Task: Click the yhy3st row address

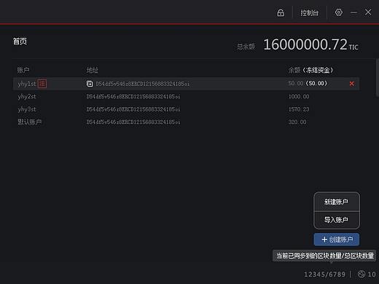Action: click(x=133, y=109)
